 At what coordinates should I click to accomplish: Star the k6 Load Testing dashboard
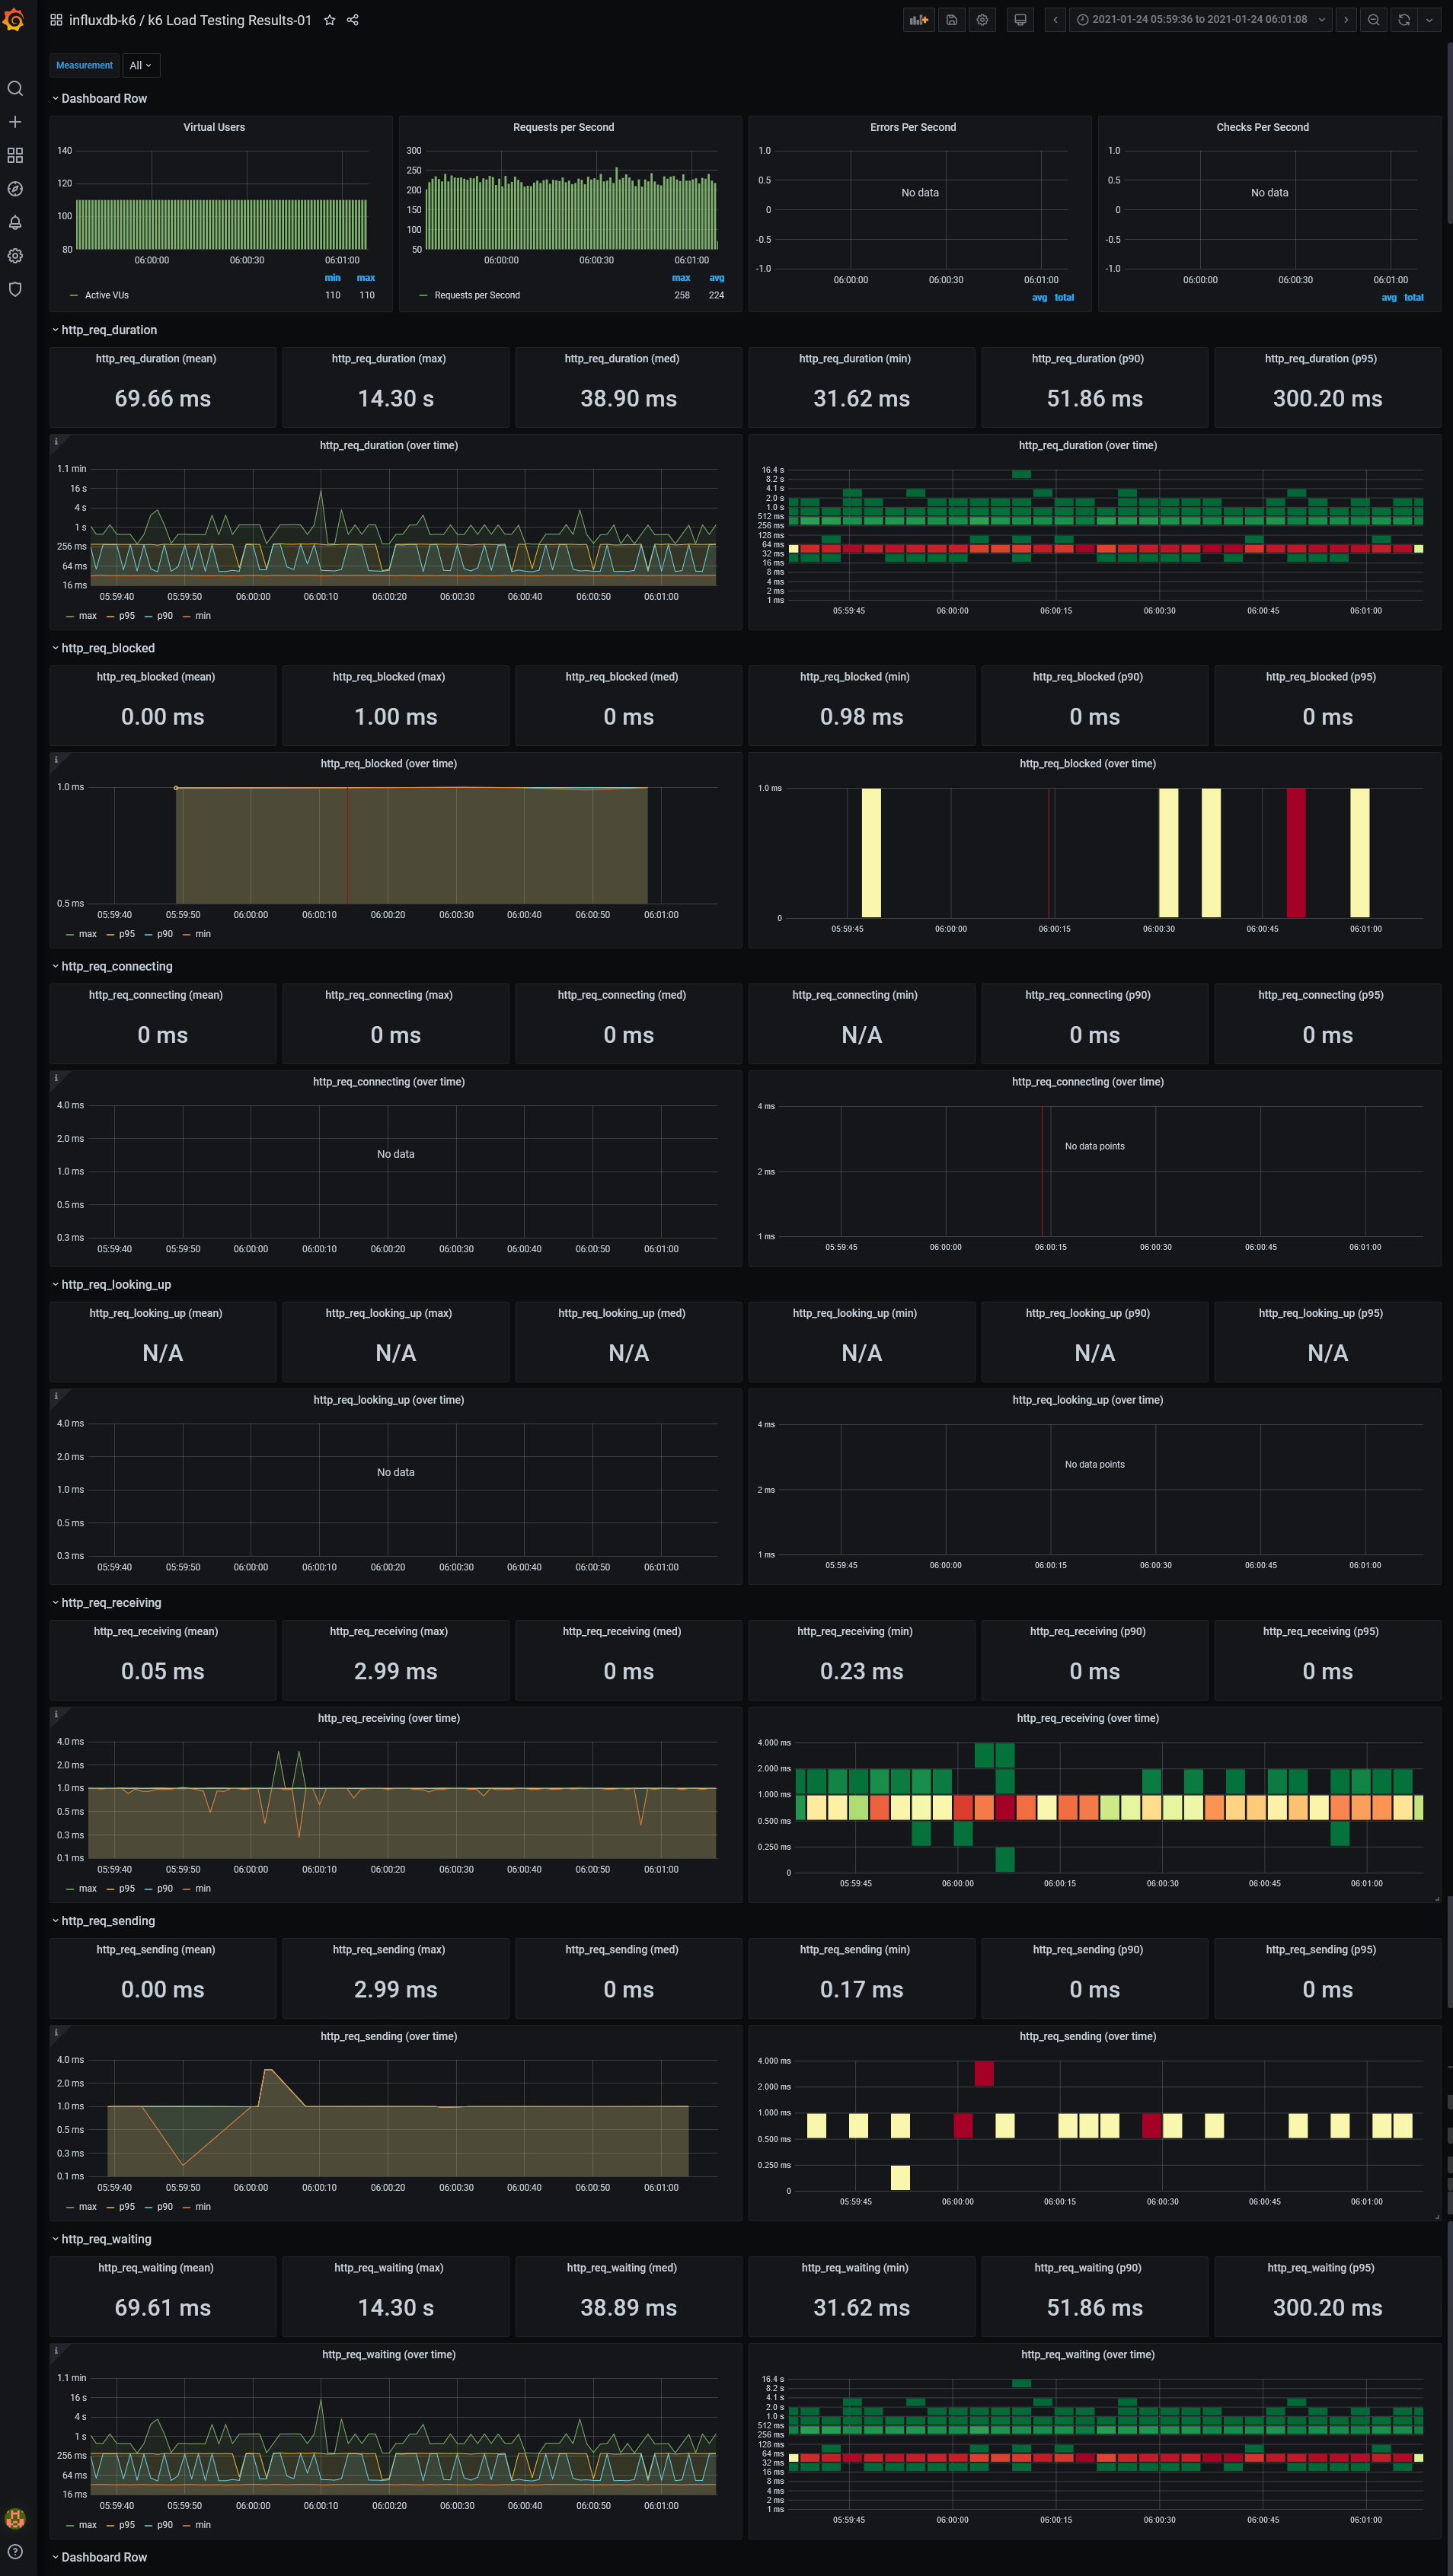point(329,19)
